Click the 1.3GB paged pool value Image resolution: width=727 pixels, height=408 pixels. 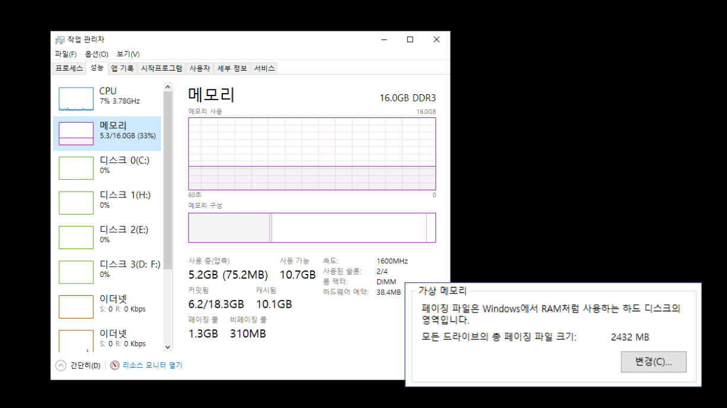pos(203,334)
